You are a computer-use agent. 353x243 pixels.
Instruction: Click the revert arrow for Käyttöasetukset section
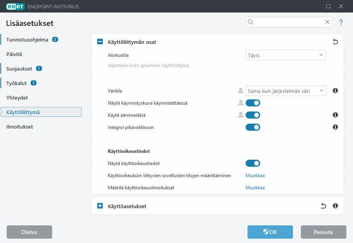[323, 206]
